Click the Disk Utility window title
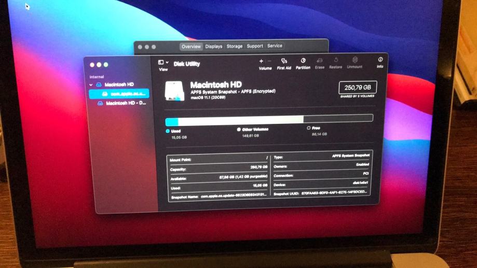Viewport: 477px width, 268px height. tap(187, 64)
